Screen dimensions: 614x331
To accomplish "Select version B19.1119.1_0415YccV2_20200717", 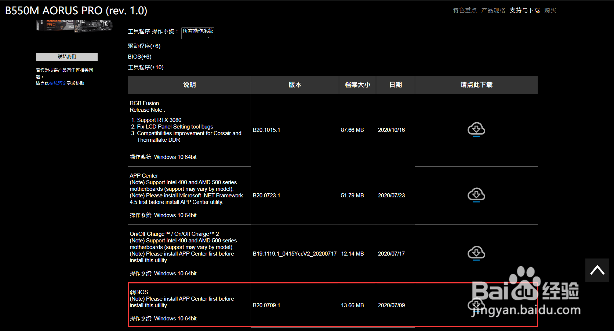I will (x=295, y=254).
